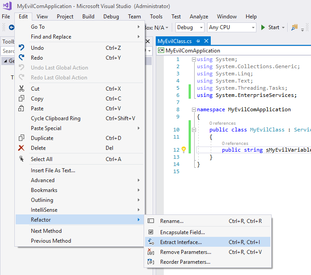Collapse the MyEvilClass class block
This screenshot has height=275, width=311.
pos(194,130)
